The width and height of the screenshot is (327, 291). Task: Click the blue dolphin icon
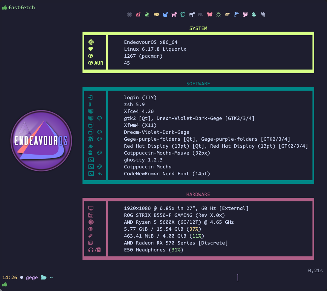pyautogui.click(x=236, y=15)
